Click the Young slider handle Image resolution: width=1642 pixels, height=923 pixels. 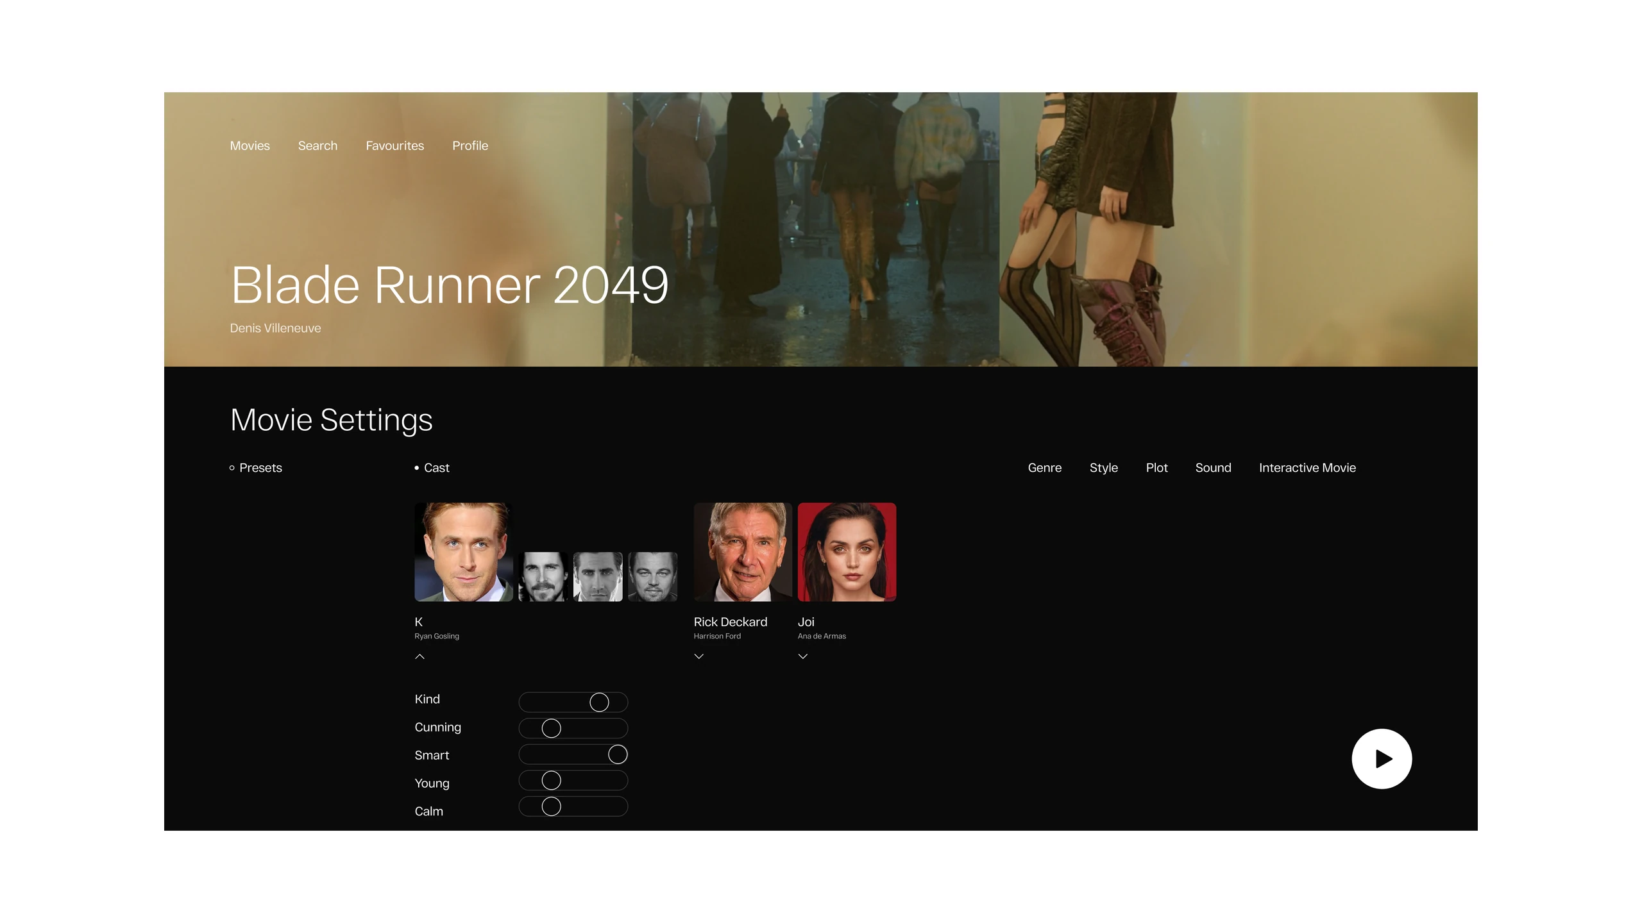coord(552,780)
